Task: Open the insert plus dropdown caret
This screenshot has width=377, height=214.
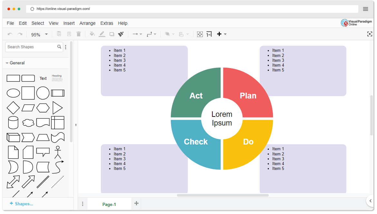Action: pos(225,34)
